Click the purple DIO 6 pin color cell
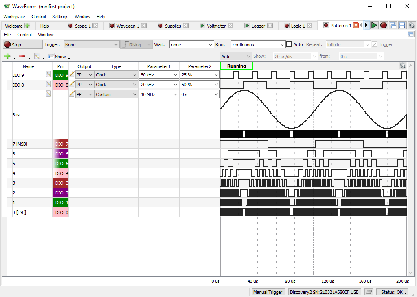 (61, 154)
